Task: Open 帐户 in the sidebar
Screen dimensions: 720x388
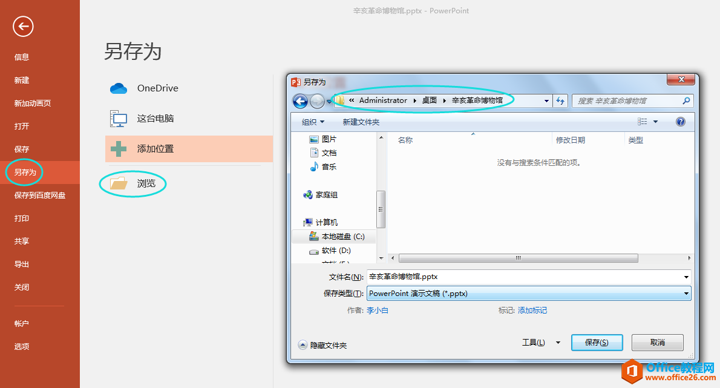Action: [22, 323]
